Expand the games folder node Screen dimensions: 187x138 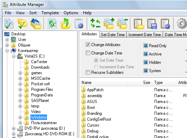(x=20, y=73)
